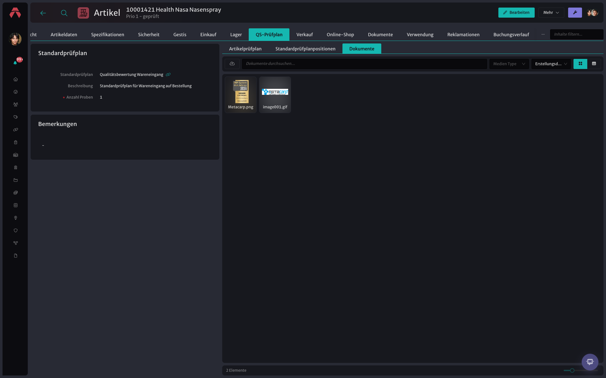
Task: Click the purple wrench tool button
Action: click(x=575, y=13)
